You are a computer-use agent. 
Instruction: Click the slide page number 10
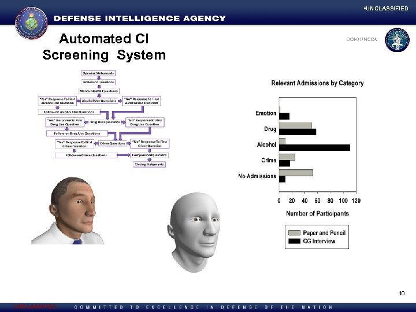[x=402, y=293]
